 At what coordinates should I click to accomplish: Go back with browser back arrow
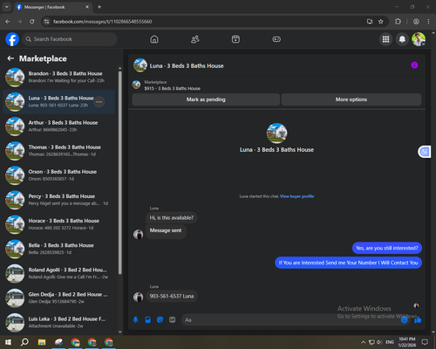click(x=8, y=22)
